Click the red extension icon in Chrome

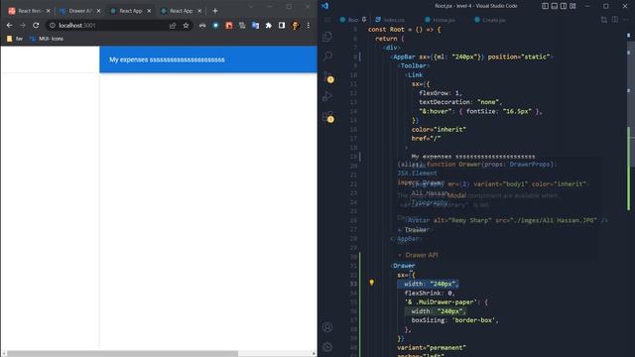229,25
